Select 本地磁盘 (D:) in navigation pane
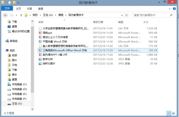Image resolution: width=179 pixels, height=117 pixels. click(x=19, y=89)
